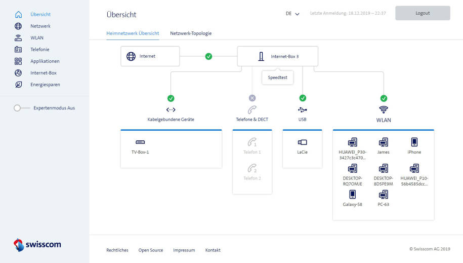Click the Logout button
This screenshot has width=463, height=263.
pyautogui.click(x=422, y=13)
